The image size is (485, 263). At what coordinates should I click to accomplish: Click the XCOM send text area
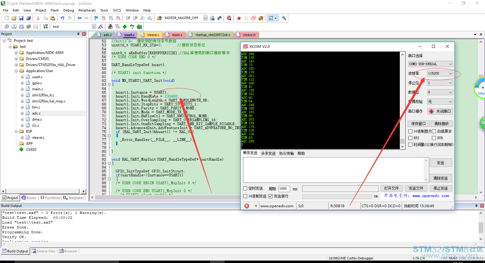(333, 170)
